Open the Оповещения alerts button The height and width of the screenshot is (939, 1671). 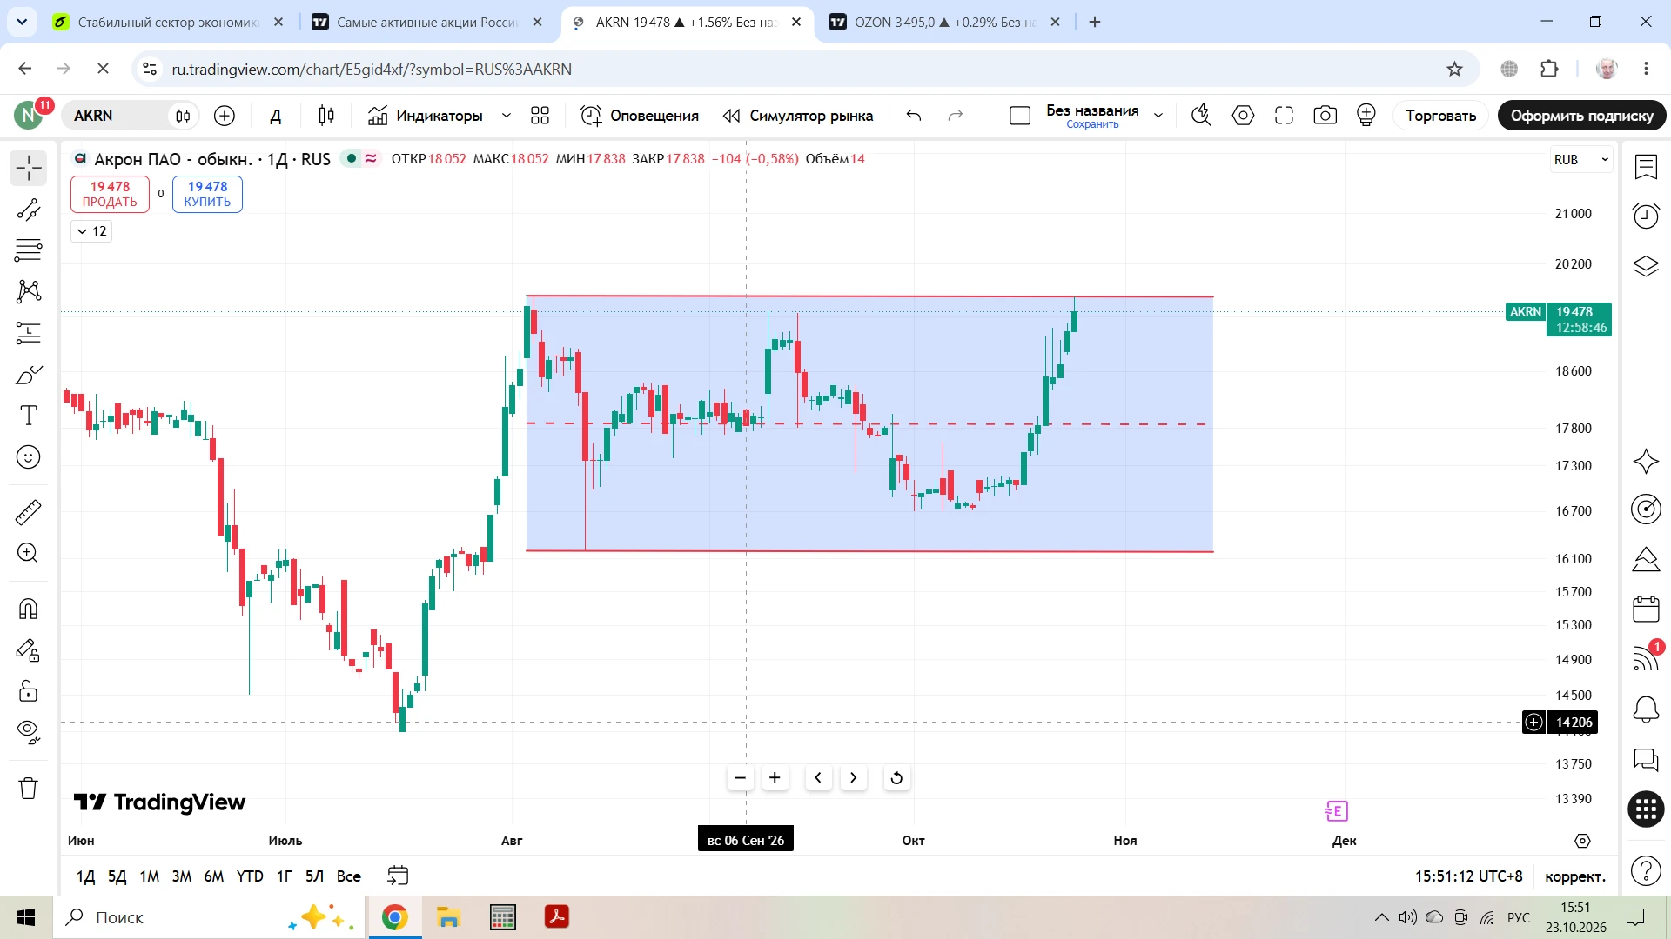[x=640, y=116]
